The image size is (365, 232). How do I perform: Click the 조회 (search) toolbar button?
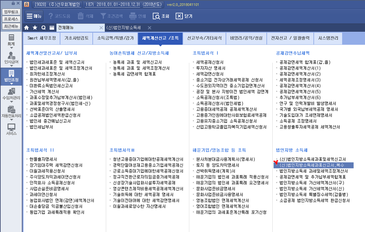[161, 16]
